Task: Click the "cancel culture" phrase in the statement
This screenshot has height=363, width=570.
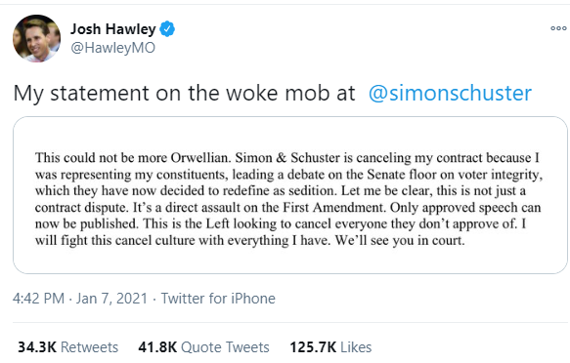Action: pyautogui.click(x=157, y=240)
